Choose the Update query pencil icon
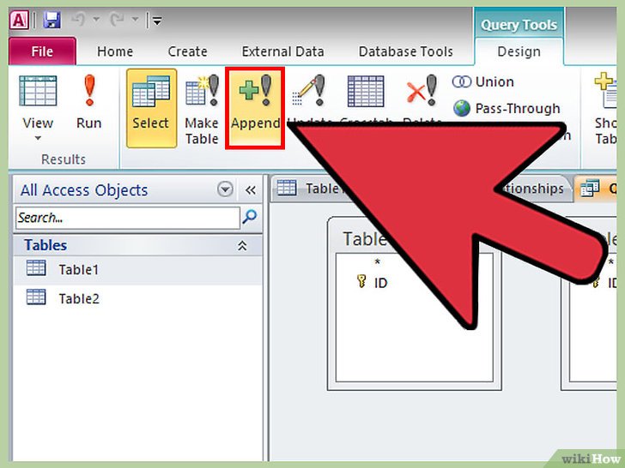The width and height of the screenshot is (625, 468). 309,91
